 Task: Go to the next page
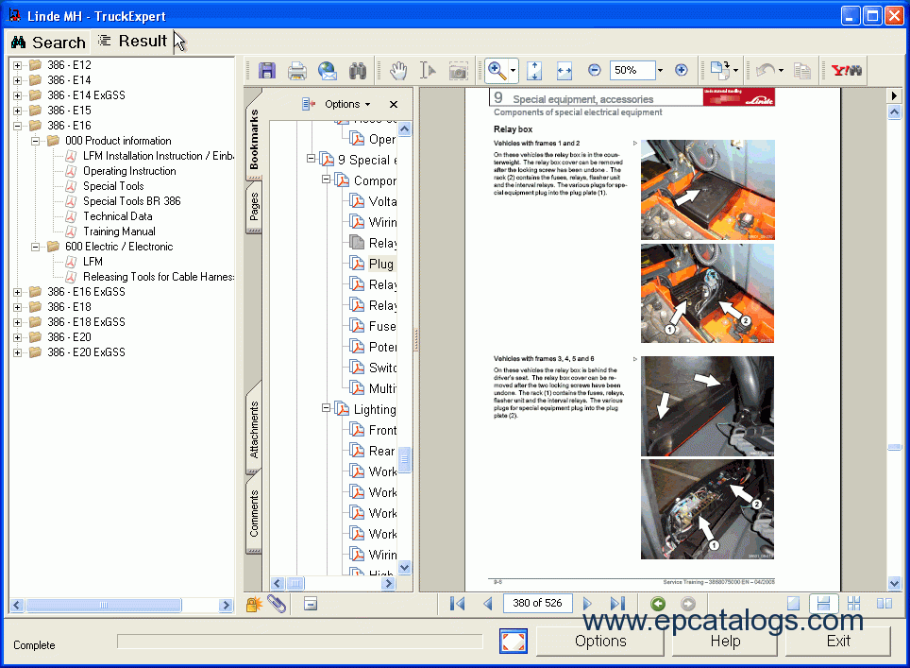pos(587,604)
